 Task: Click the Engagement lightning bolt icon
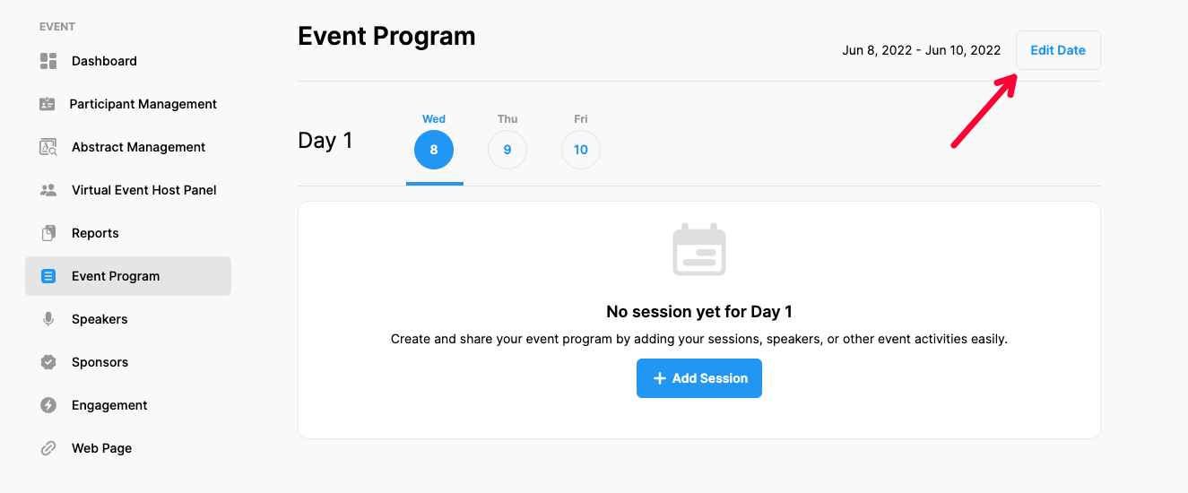pos(48,405)
